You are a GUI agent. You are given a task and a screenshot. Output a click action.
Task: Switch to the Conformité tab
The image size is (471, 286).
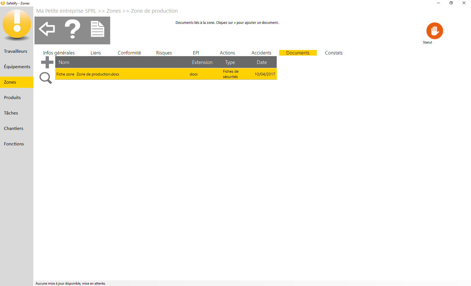pos(129,53)
